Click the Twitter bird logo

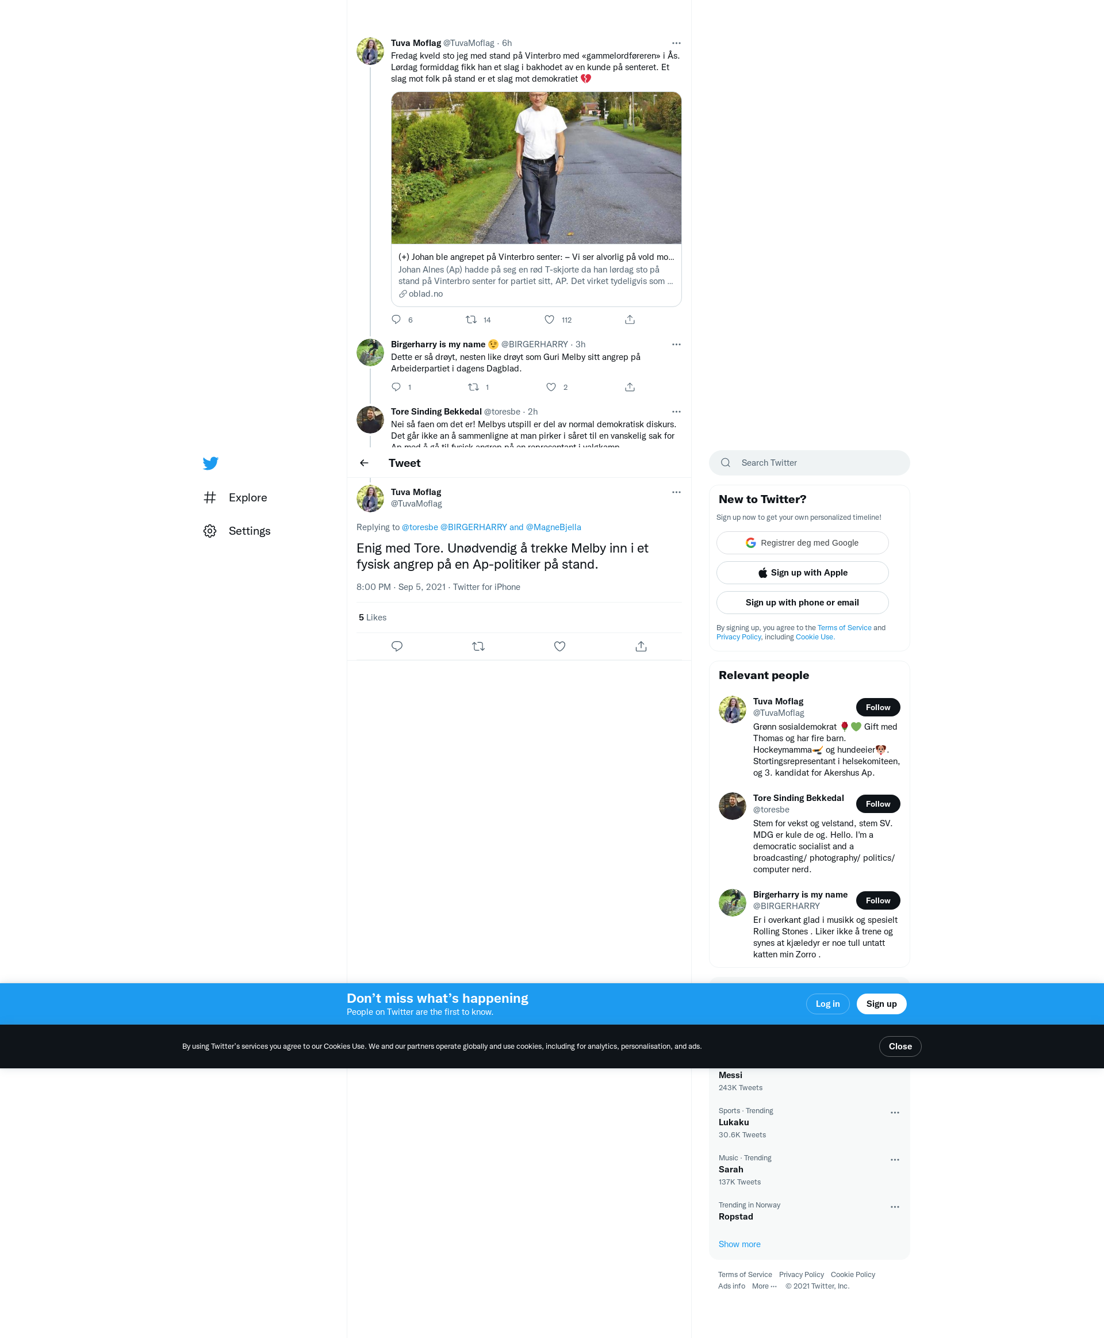point(210,463)
